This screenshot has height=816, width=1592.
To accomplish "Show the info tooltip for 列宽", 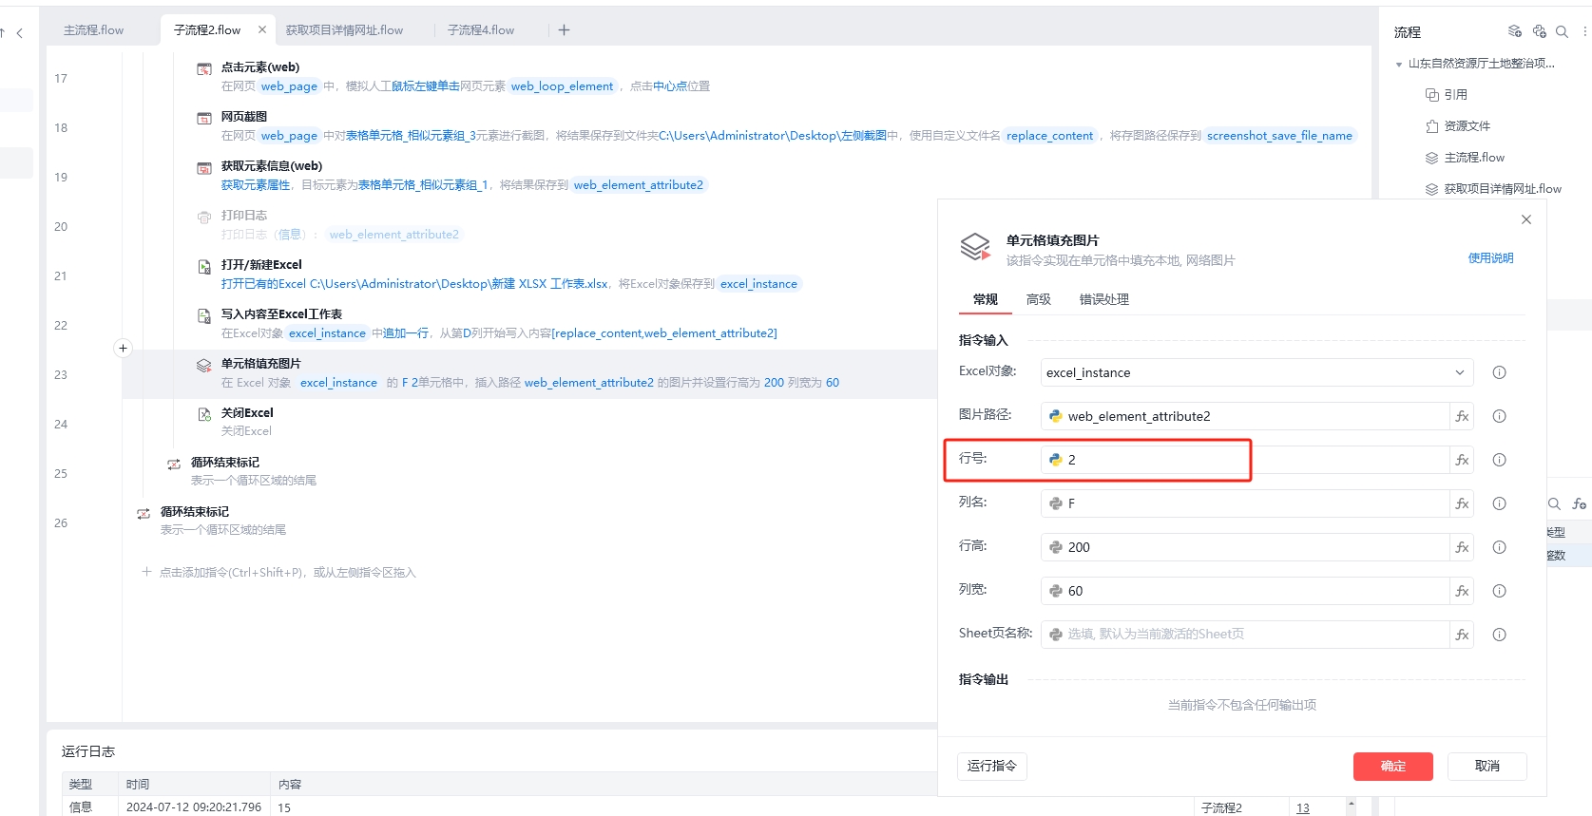I will (1499, 591).
